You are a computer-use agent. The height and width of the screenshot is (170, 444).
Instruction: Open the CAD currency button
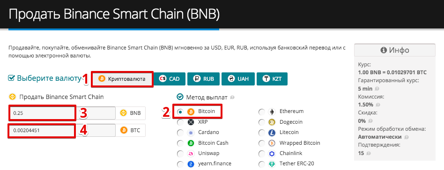(169, 79)
